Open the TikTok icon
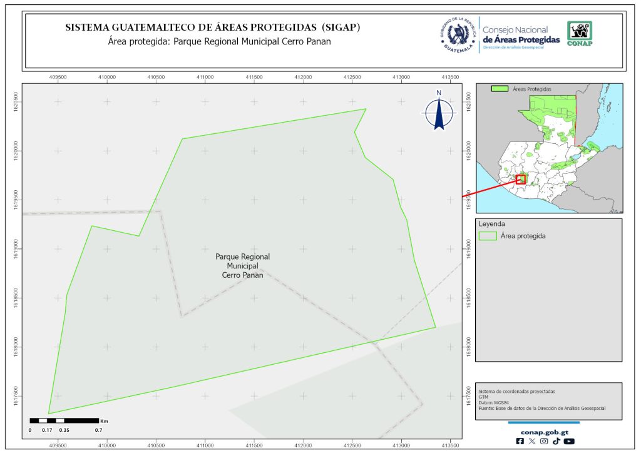The height and width of the screenshot is (453, 641). point(556,441)
